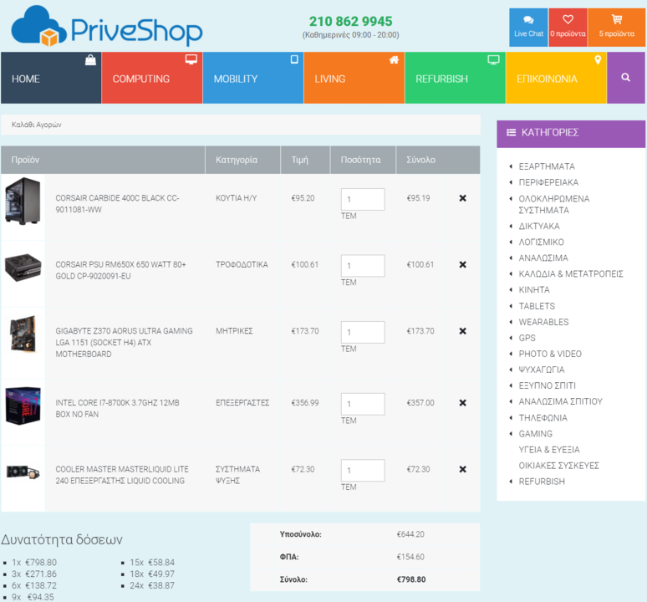The image size is (647, 602).
Task: Open CORSAIR PSU RM650X 650 WATT link
Action: [x=120, y=270]
